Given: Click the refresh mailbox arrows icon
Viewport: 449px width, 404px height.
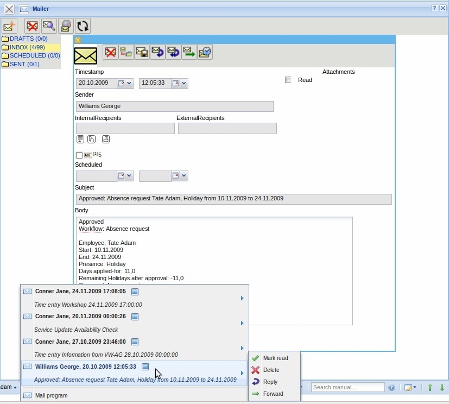Looking at the screenshot, I should click(x=83, y=26).
